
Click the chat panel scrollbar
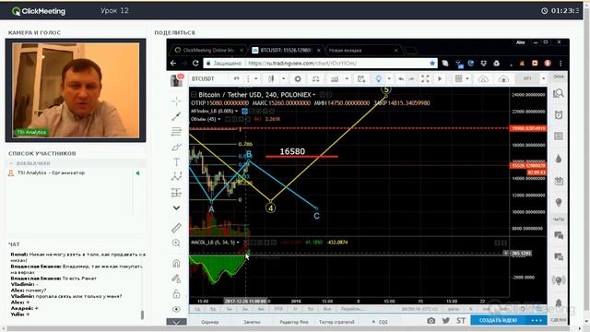(x=142, y=314)
